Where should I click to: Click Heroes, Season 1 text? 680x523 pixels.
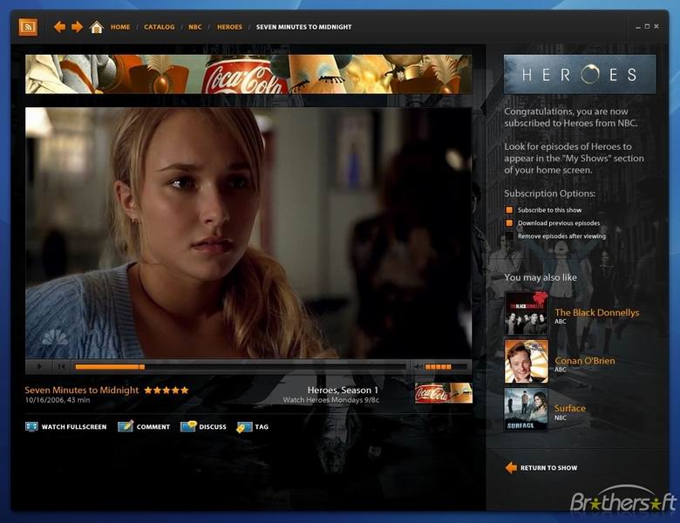[343, 390]
